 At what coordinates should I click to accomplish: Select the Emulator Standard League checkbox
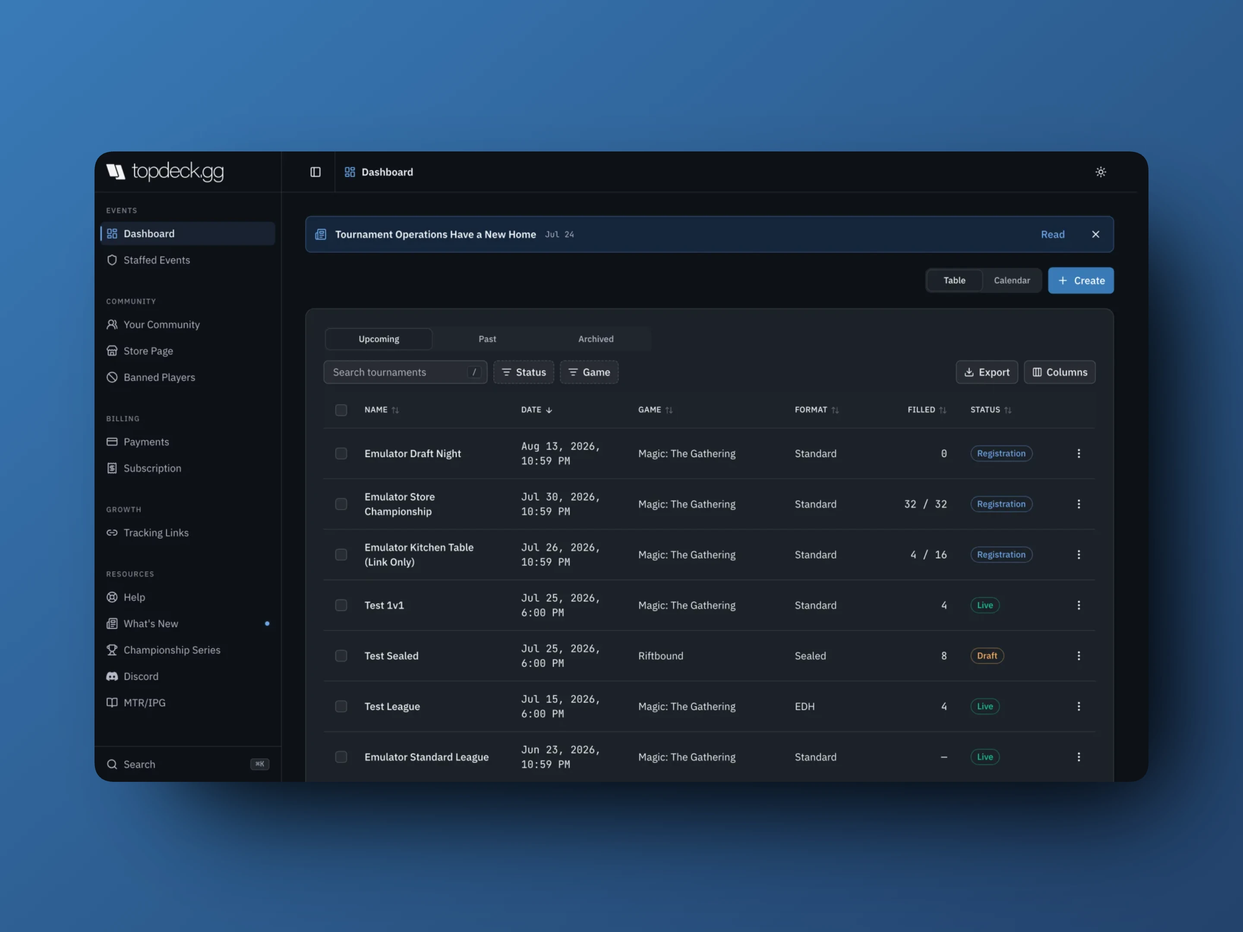341,757
